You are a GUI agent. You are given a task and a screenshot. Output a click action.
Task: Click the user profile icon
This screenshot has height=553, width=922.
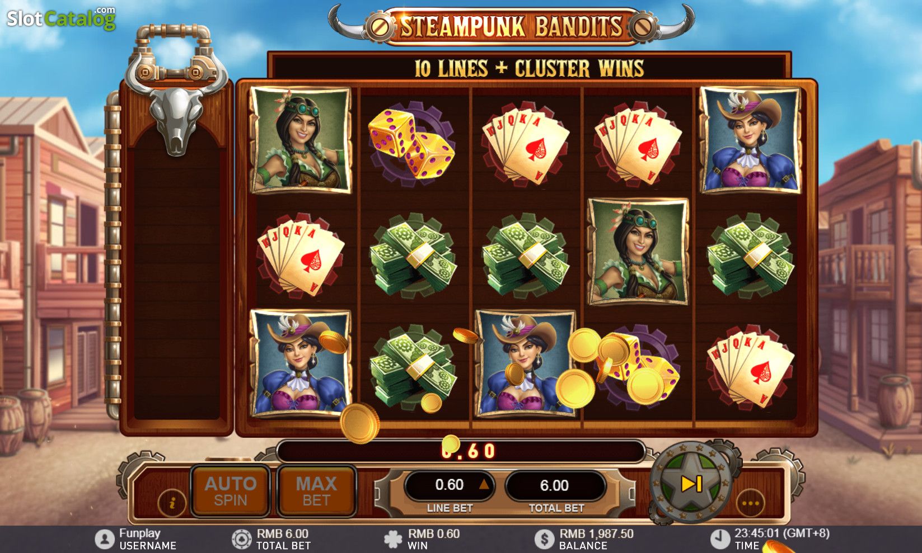tap(104, 539)
